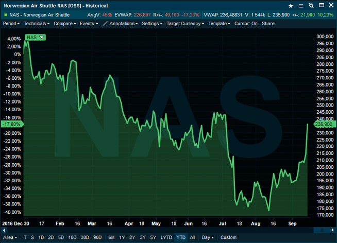Viewport: 337px width, 243px height.
Task: Open the Technicals dropdown
Action: pyautogui.click(x=37, y=24)
